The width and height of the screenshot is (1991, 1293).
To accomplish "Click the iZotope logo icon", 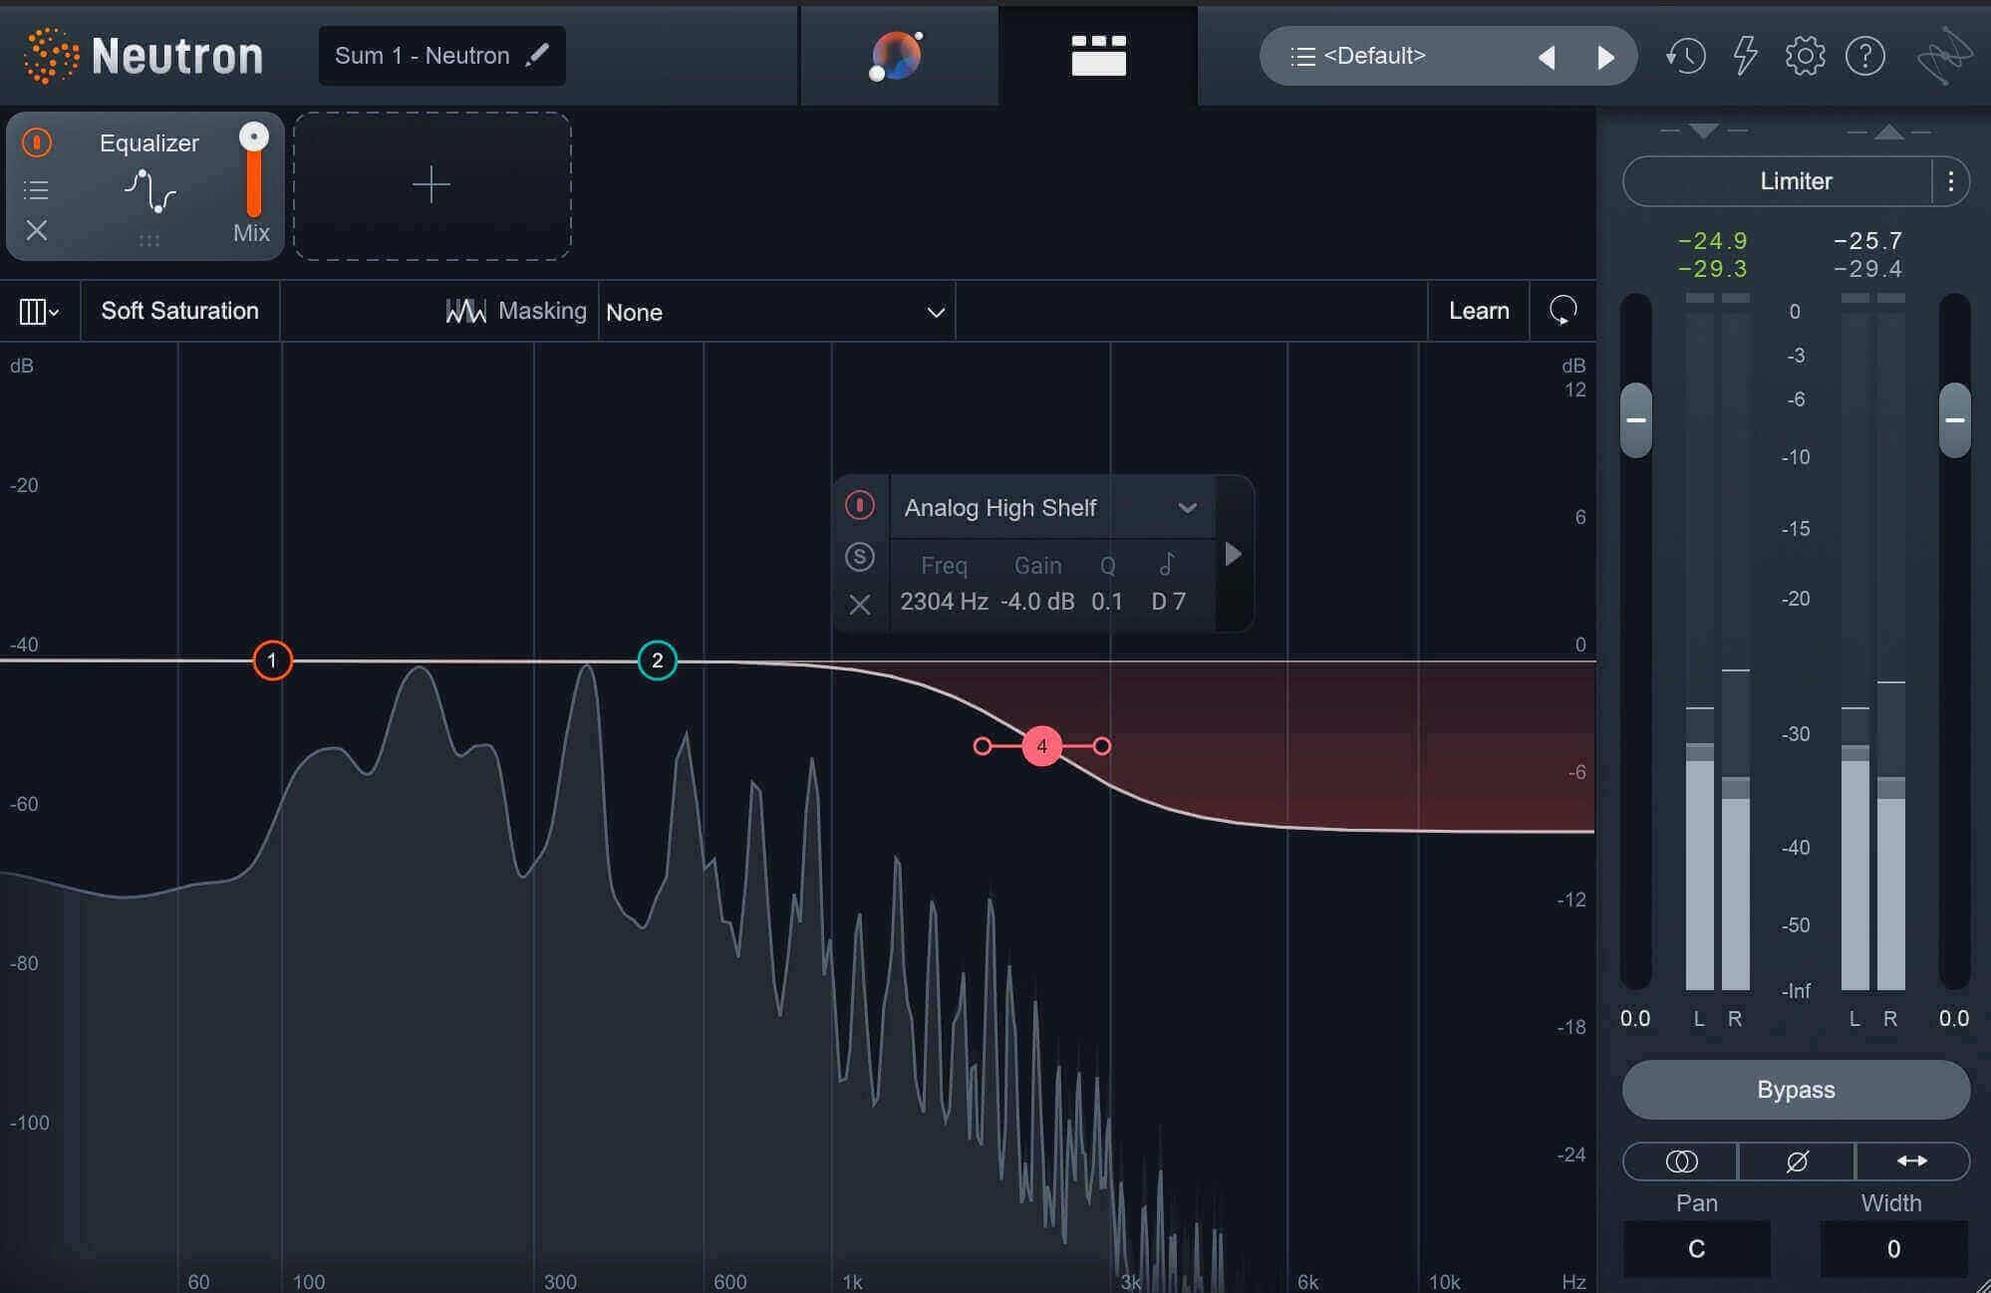I will click(x=1944, y=56).
